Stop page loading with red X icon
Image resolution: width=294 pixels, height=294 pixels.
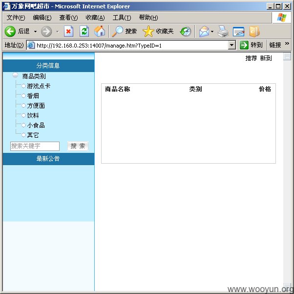68,31
